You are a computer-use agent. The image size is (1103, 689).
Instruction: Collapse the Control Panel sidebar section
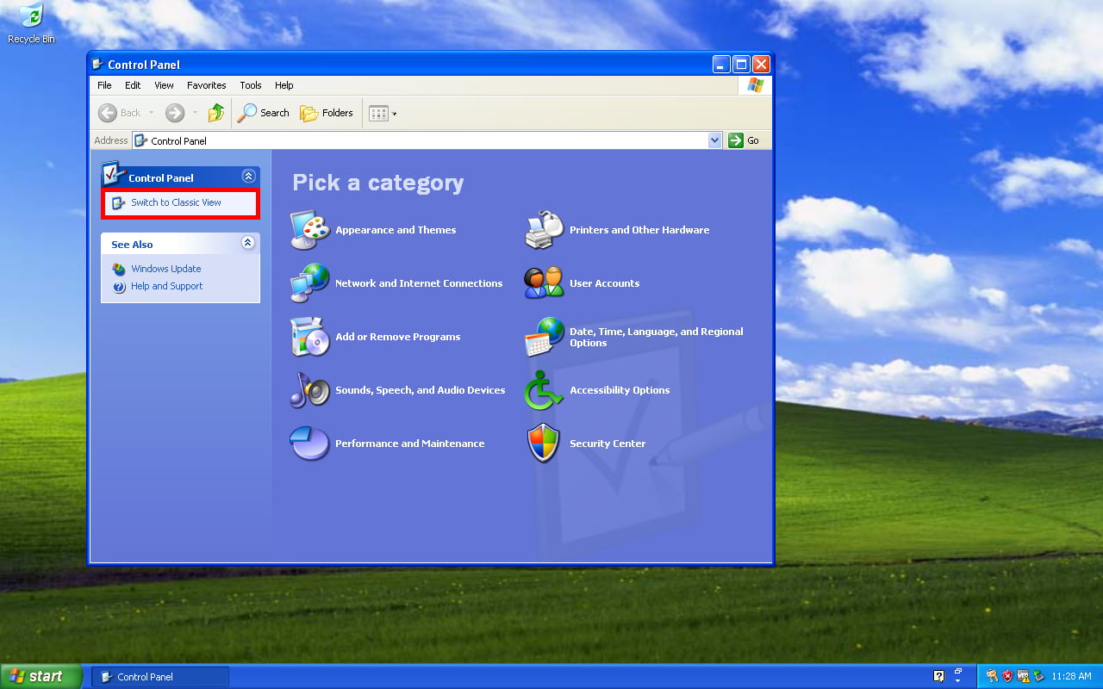click(248, 176)
